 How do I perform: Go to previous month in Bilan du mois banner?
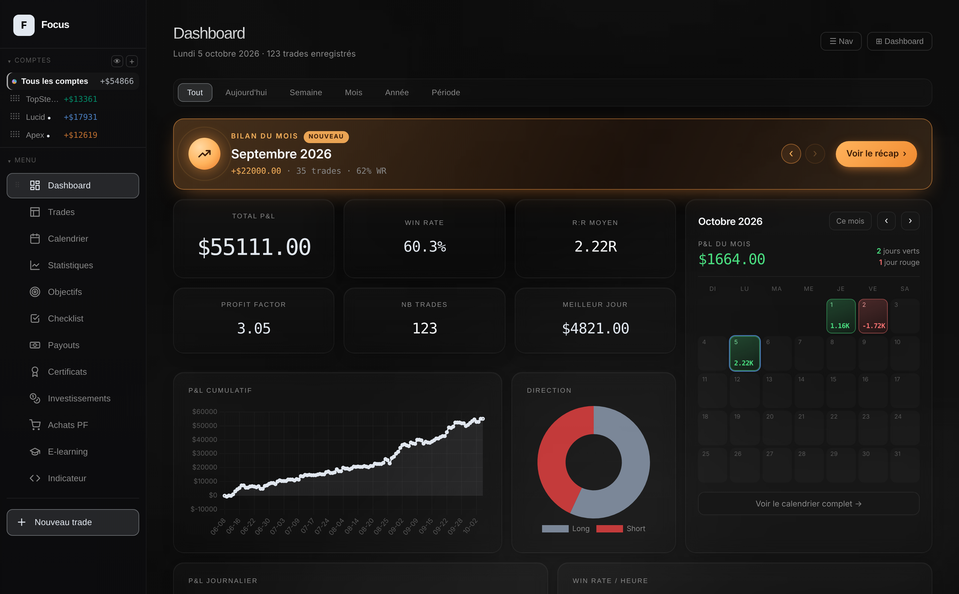click(x=791, y=154)
